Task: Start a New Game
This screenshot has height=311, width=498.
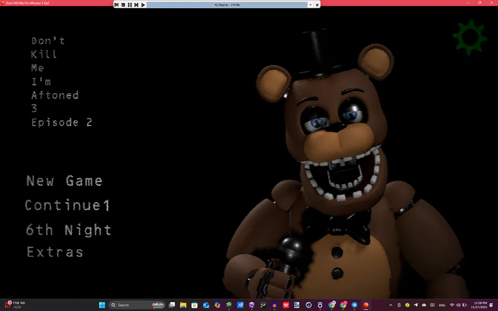Action: [x=65, y=181]
